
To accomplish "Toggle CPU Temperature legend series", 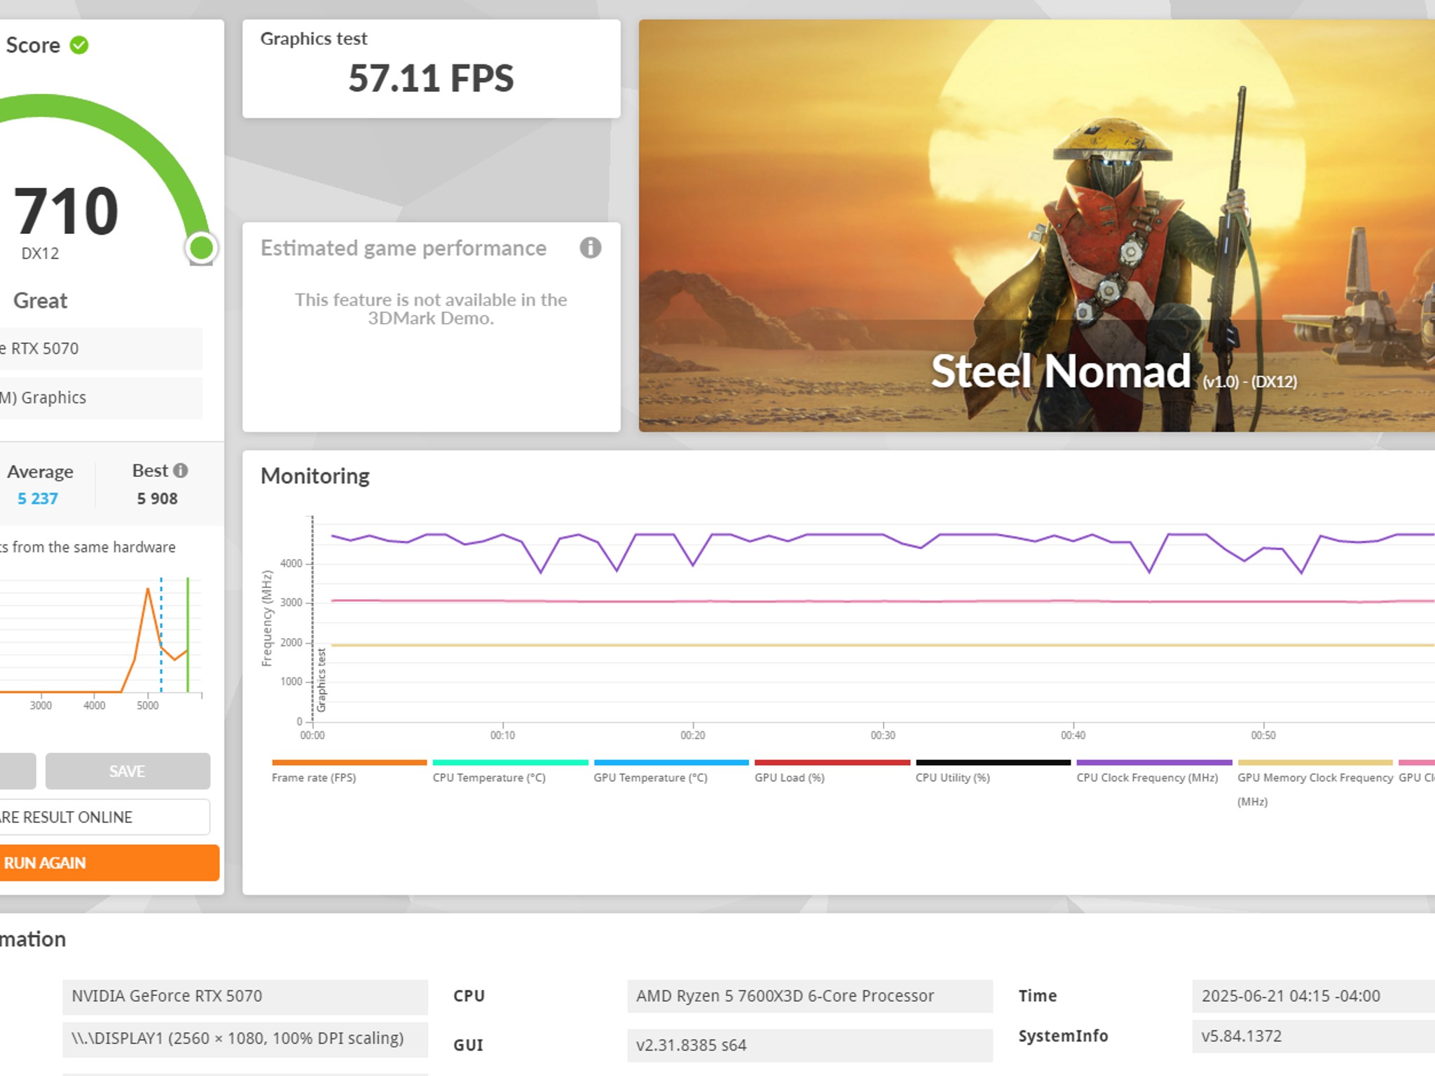I will coord(489,777).
